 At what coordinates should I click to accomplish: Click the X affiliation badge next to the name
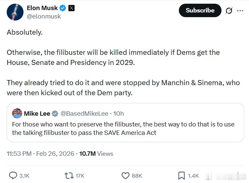pyautogui.click(x=71, y=8)
